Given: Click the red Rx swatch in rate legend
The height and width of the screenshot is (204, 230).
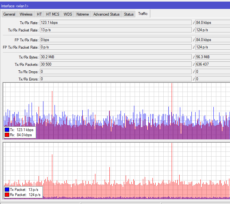Looking at the screenshot, I should [7, 135].
